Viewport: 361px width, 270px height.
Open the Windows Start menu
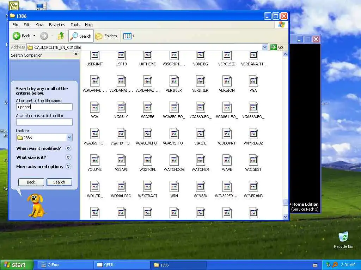coord(17,265)
